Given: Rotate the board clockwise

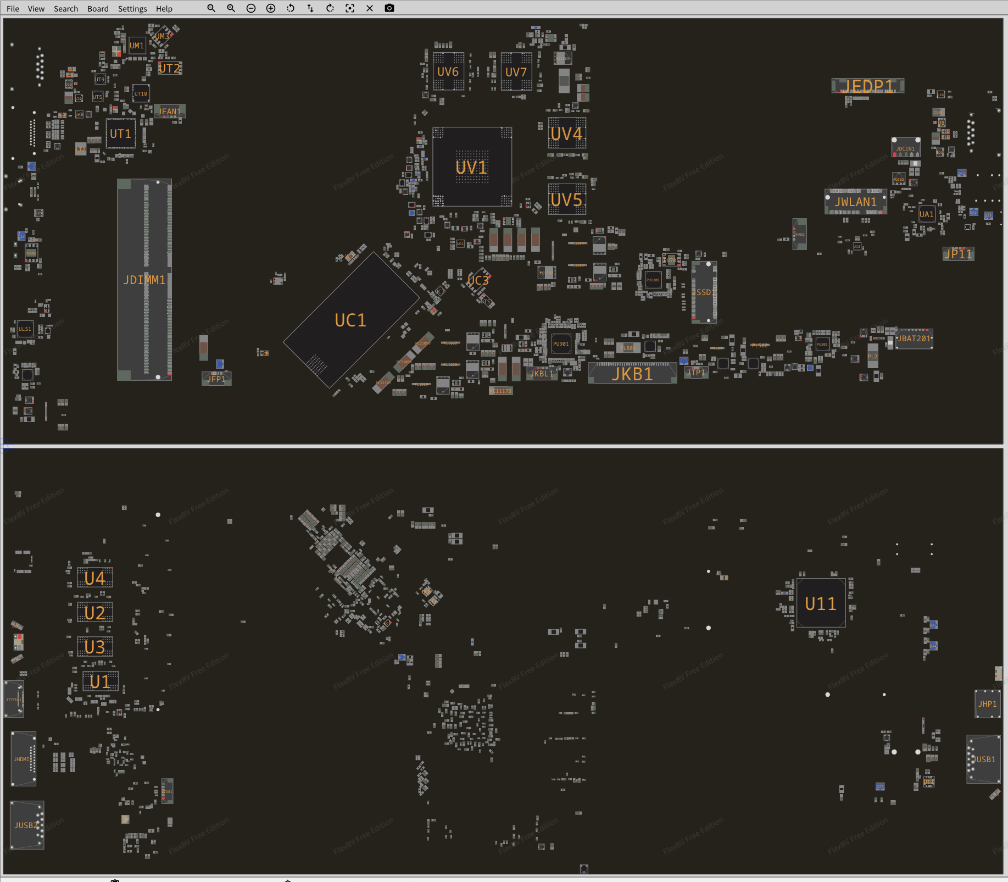Looking at the screenshot, I should point(330,8).
